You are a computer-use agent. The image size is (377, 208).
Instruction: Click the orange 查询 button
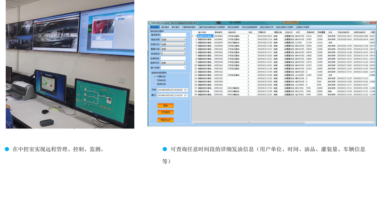pos(165,105)
